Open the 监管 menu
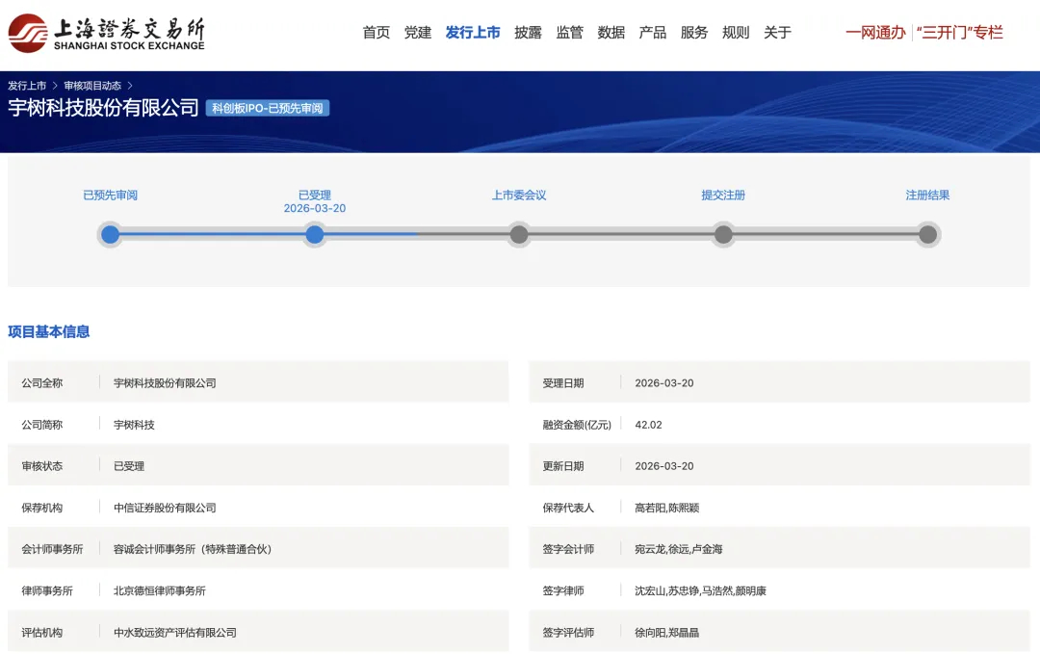Screen dimensions: 1040x654 coord(569,31)
